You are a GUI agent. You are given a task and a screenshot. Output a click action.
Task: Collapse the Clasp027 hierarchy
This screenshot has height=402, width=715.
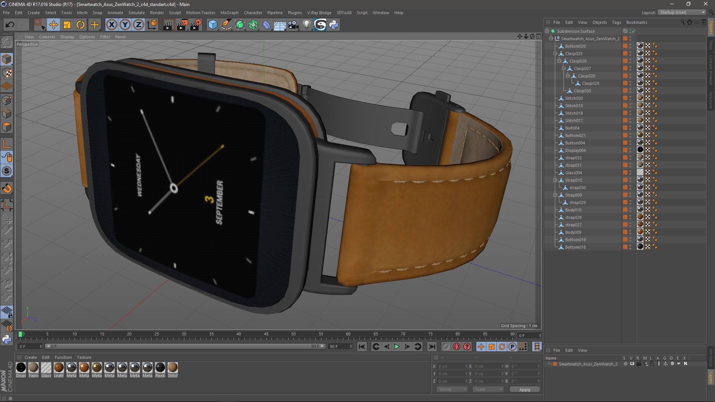[x=564, y=68]
